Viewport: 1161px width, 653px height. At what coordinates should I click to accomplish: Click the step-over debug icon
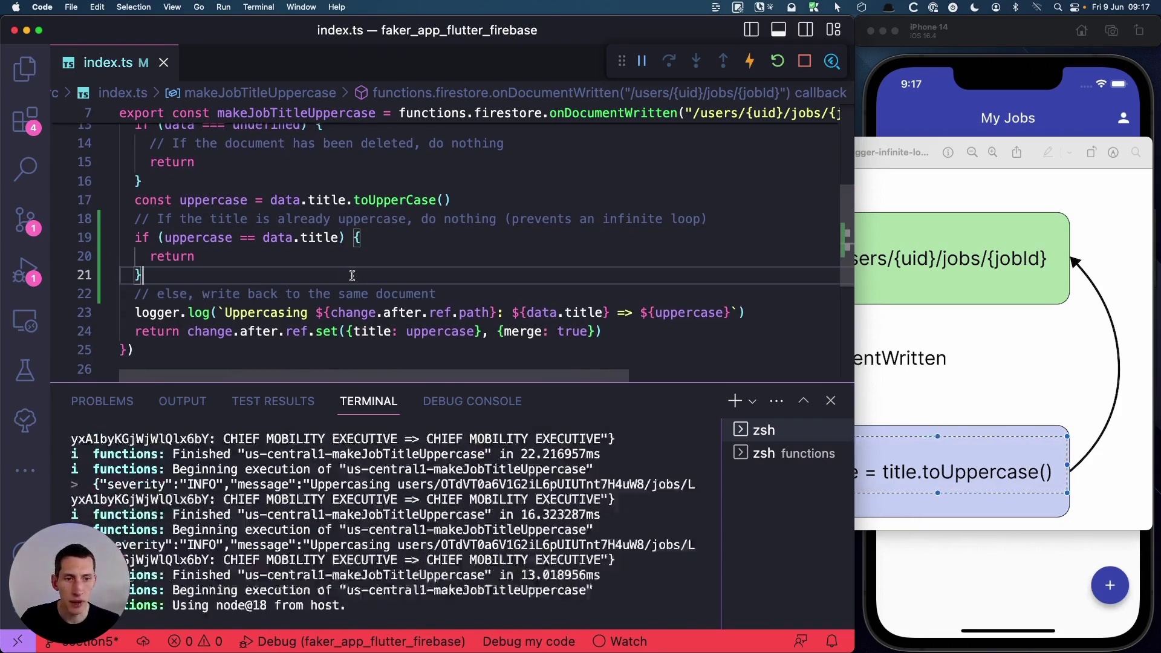669,60
